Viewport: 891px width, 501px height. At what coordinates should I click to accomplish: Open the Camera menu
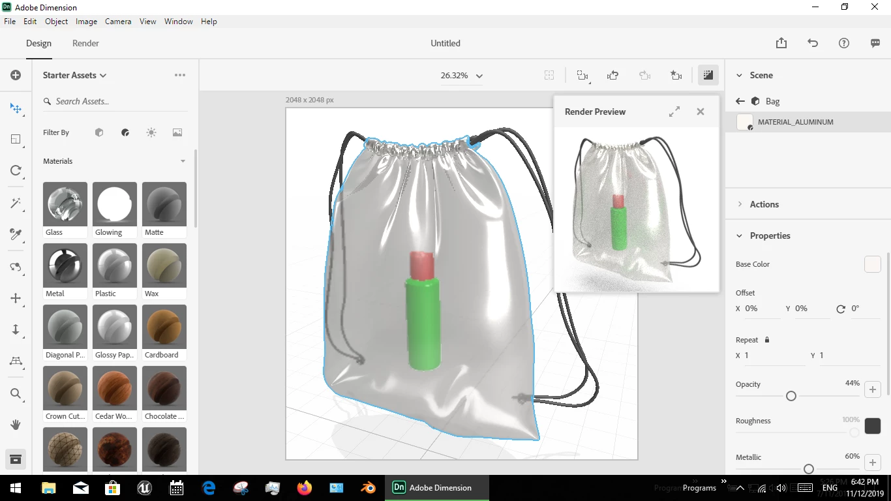coord(118,22)
